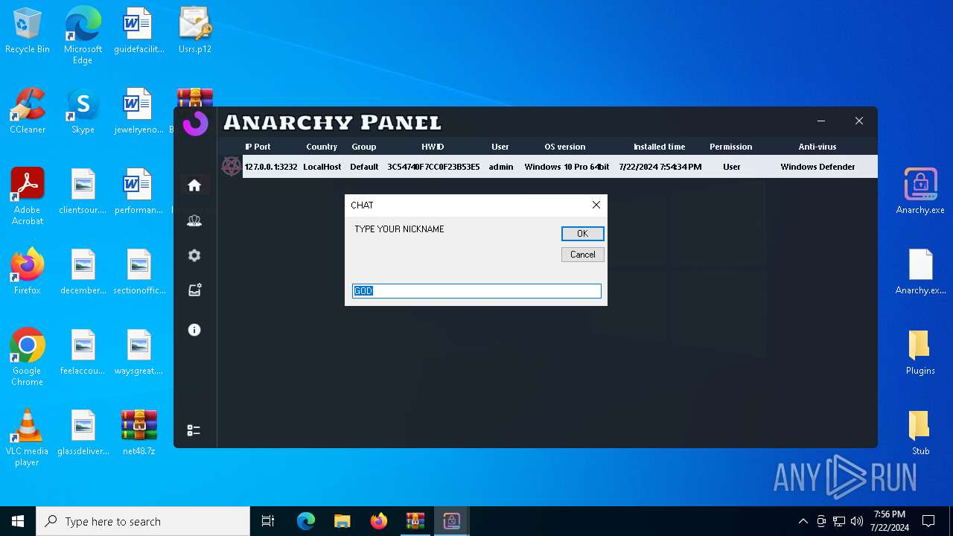
Task: Click the LocalHost country cell
Action: click(x=322, y=167)
